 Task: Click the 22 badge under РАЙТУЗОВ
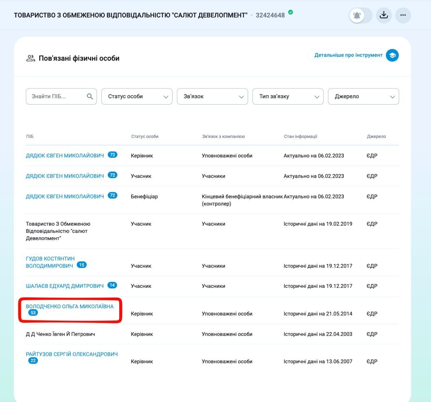33,361
